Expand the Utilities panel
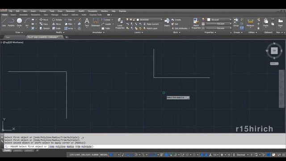286x161 pixels. (252, 33)
